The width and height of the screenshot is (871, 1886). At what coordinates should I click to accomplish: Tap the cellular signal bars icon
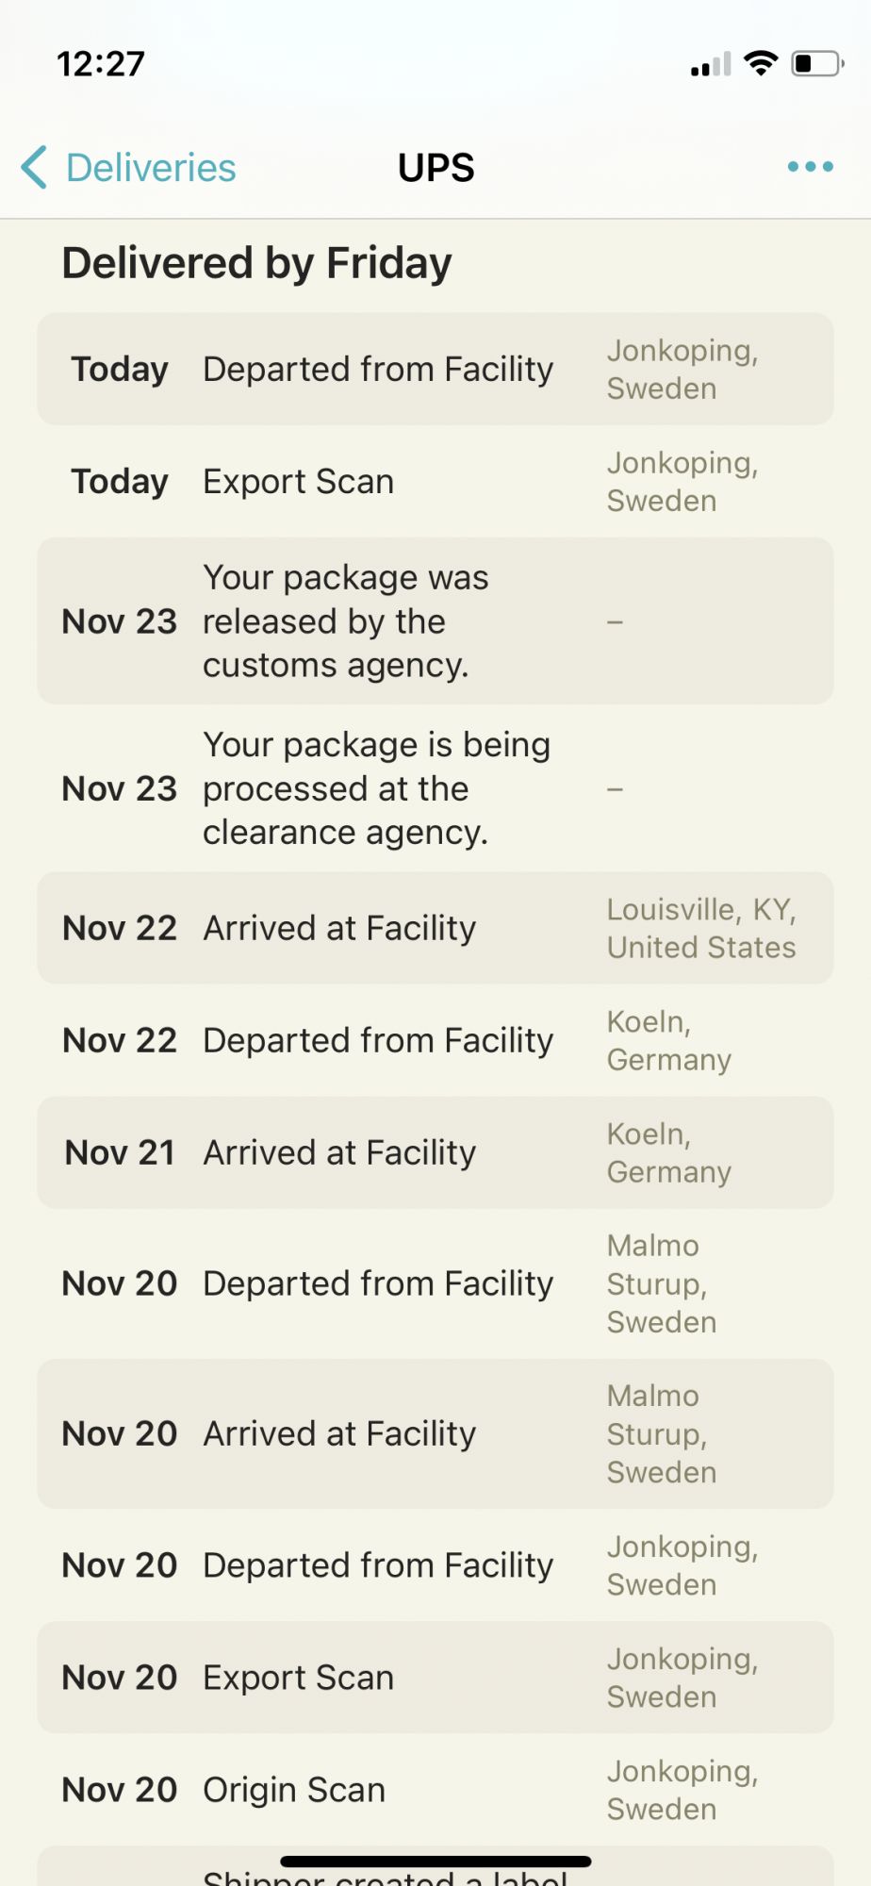pyautogui.click(x=711, y=64)
